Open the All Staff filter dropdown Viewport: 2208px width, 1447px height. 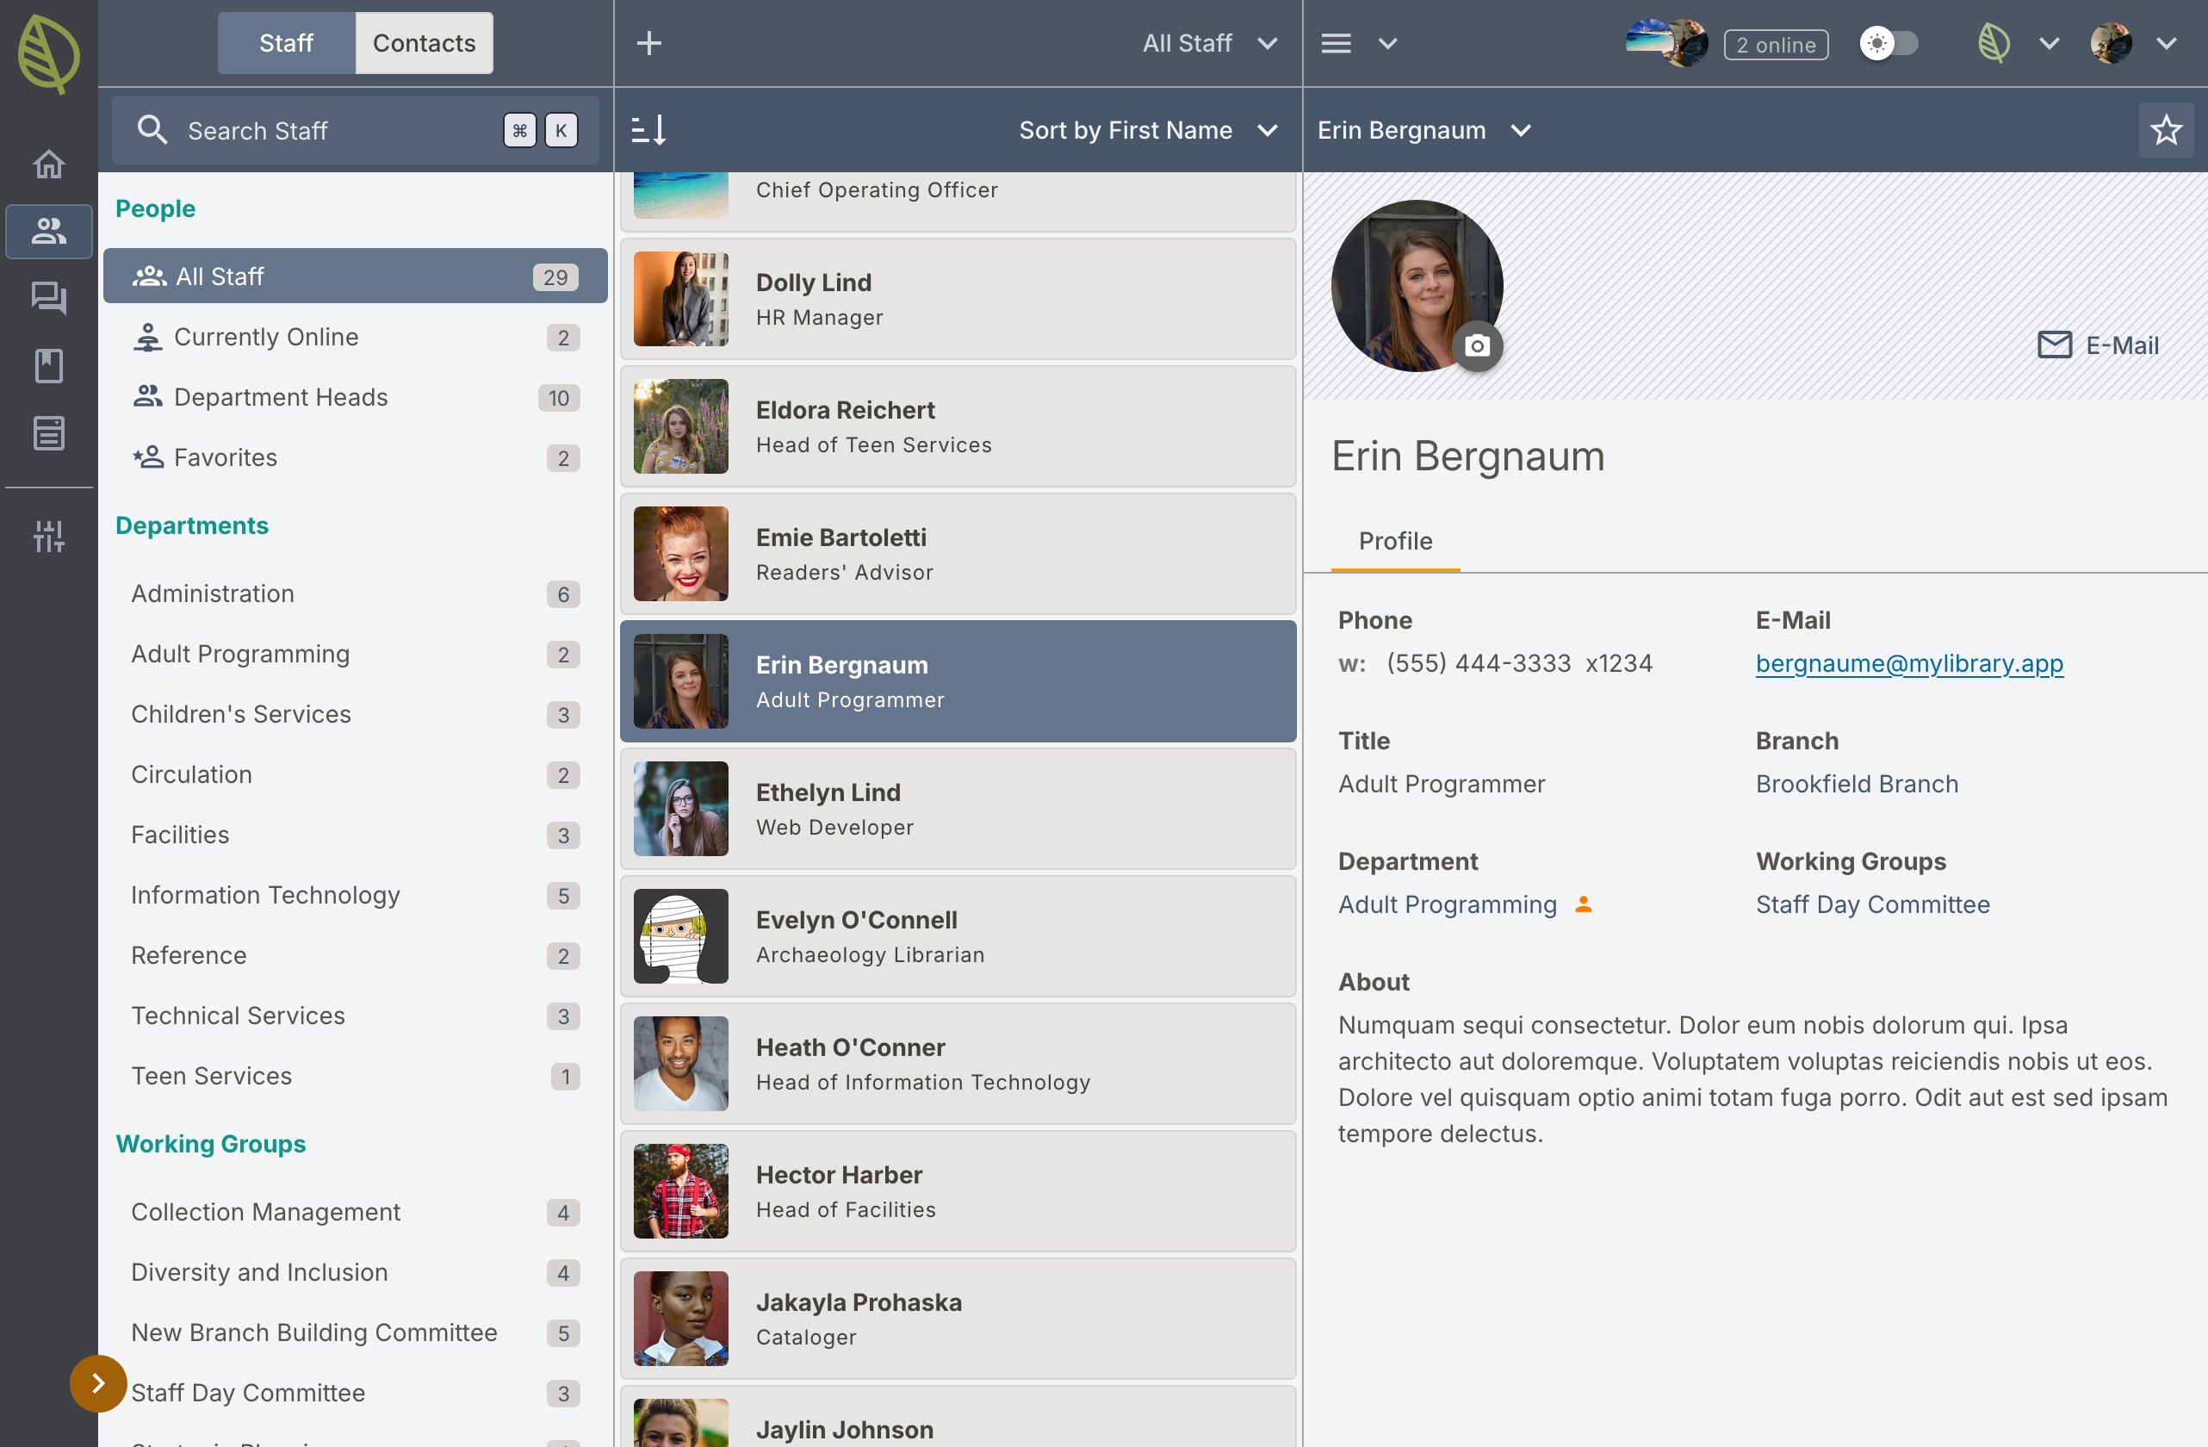[x=1209, y=44]
